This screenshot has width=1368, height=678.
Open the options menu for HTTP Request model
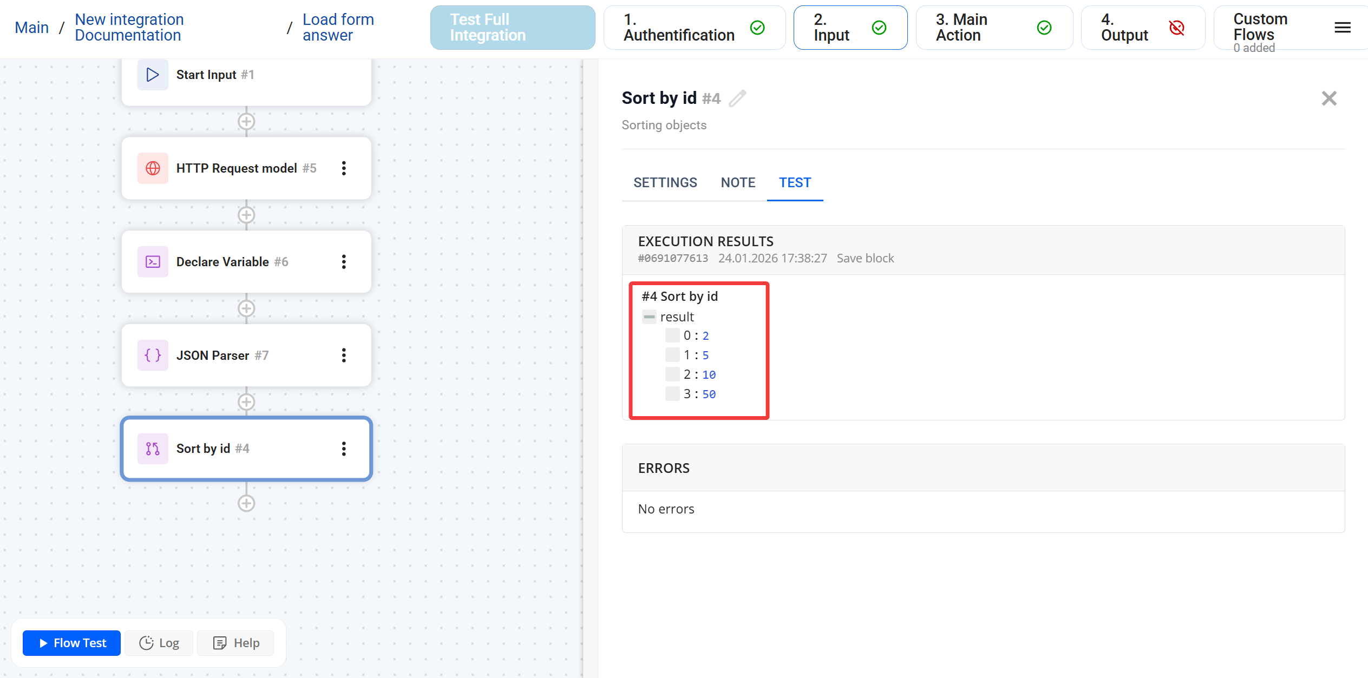pos(344,168)
